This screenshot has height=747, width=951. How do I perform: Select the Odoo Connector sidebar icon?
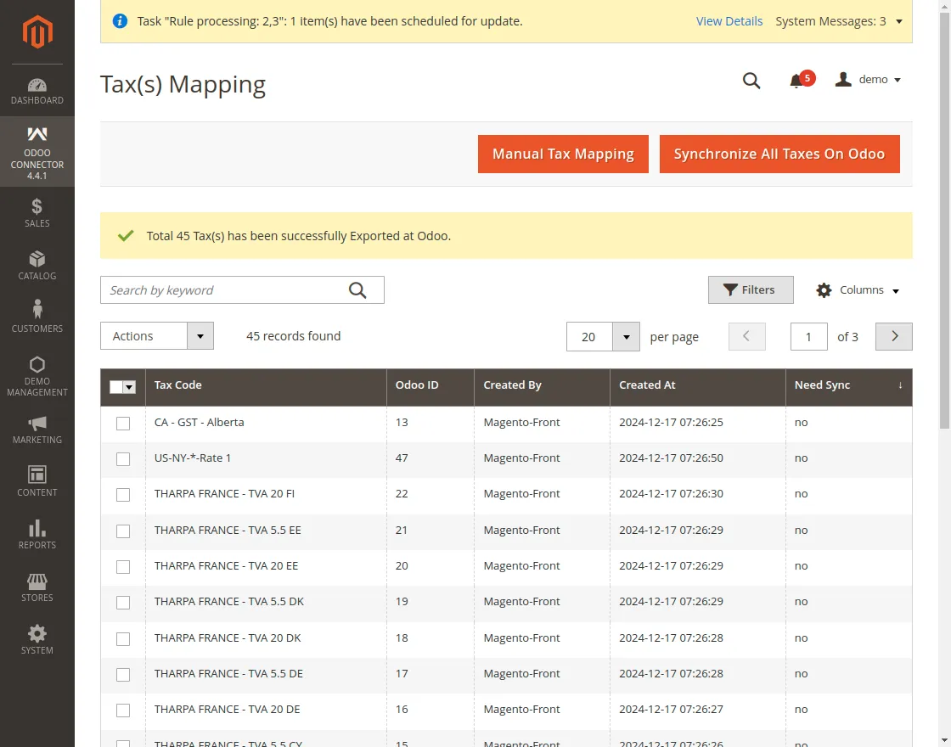[x=37, y=151]
